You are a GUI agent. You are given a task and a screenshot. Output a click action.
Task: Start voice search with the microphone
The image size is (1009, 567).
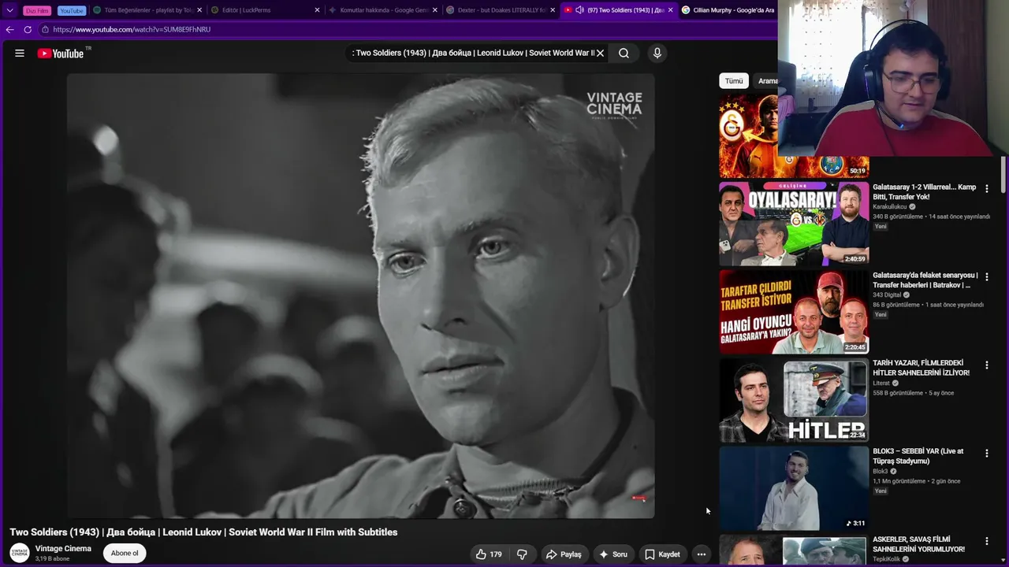point(657,53)
